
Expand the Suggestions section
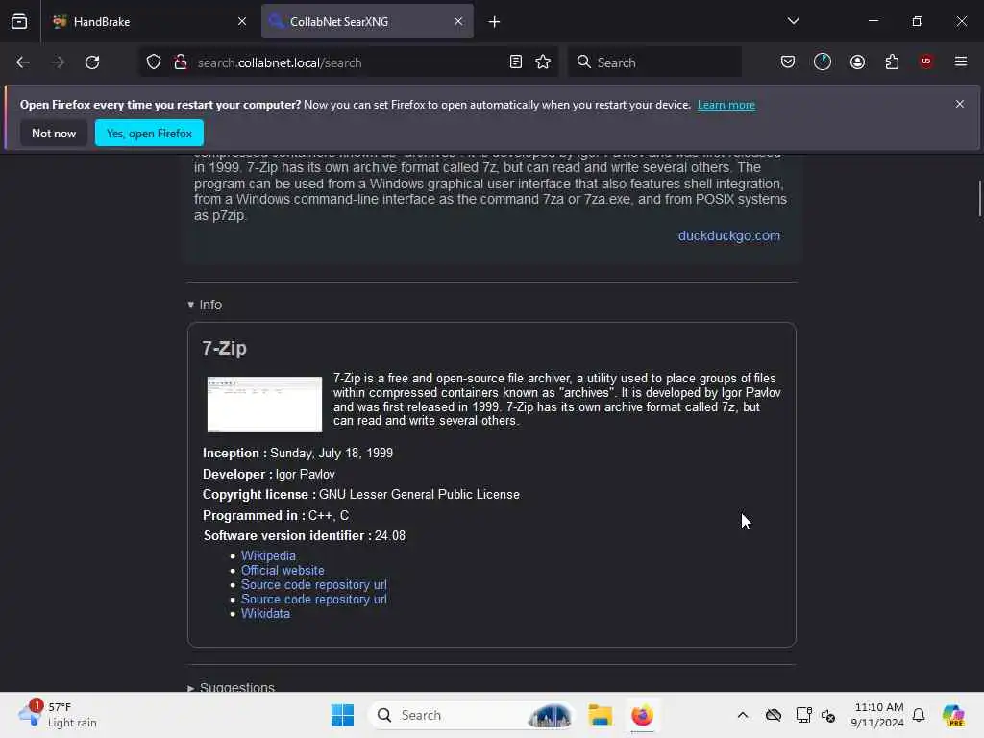pyautogui.click(x=231, y=687)
